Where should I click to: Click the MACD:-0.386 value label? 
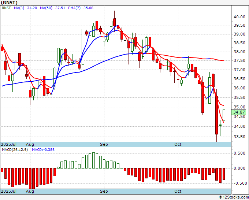tap(43, 150)
